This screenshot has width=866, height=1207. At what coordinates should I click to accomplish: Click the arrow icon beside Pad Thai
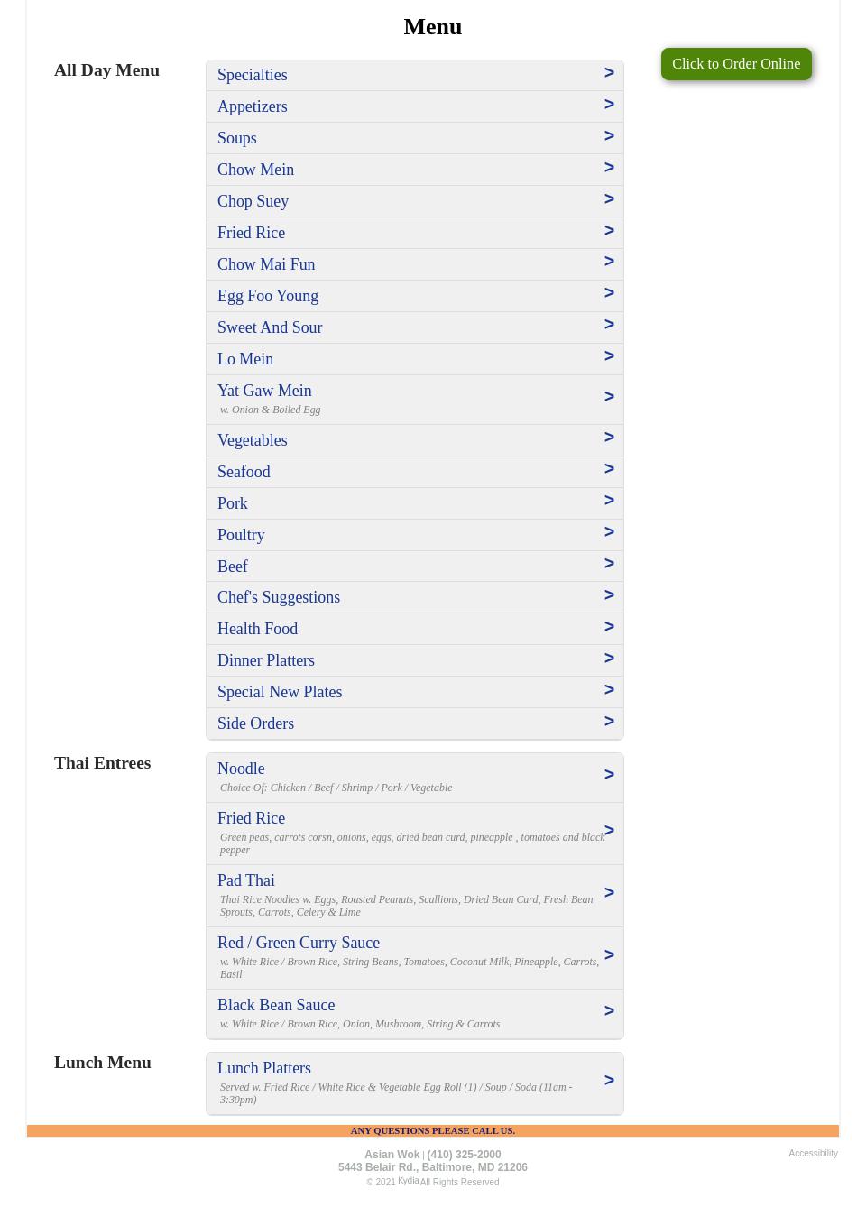(609, 893)
